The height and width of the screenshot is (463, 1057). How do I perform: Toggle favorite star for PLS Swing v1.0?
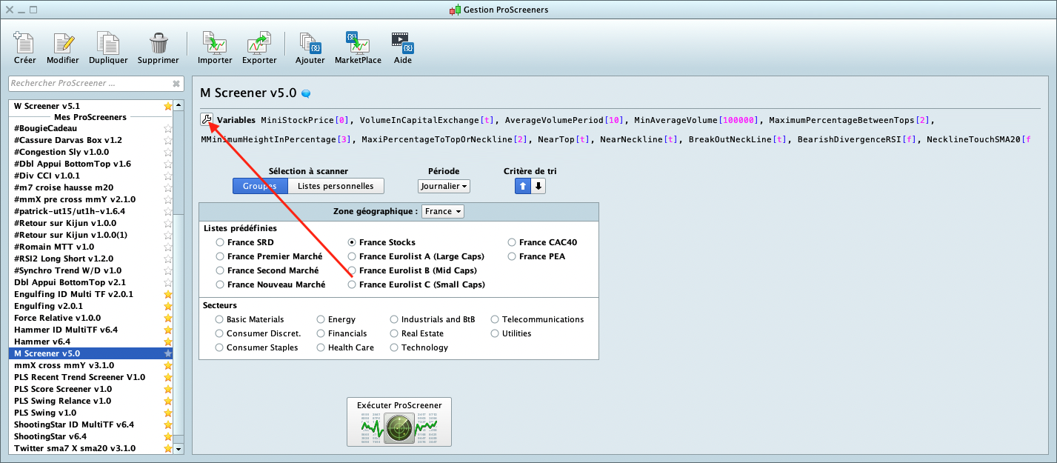(167, 413)
